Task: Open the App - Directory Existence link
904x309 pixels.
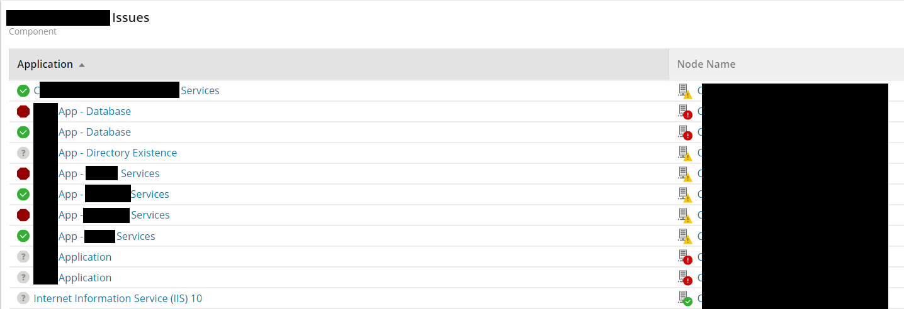Action: 118,153
